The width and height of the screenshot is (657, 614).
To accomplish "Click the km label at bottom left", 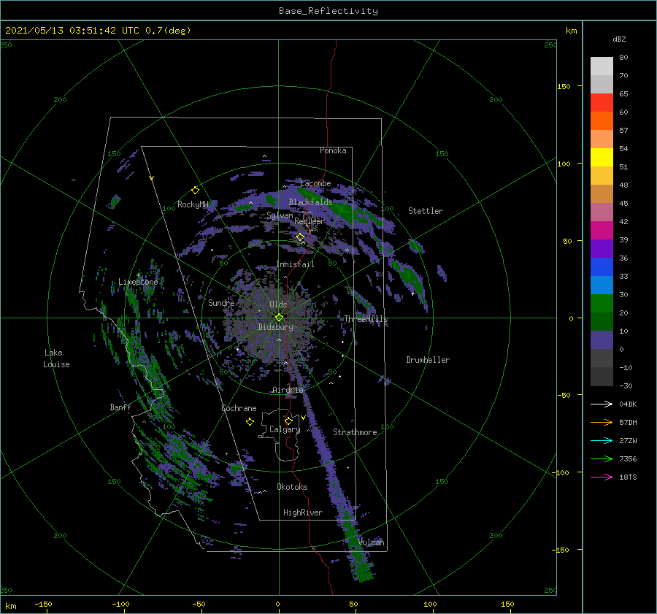I will pyautogui.click(x=10, y=606).
